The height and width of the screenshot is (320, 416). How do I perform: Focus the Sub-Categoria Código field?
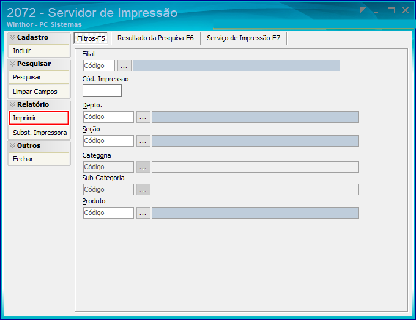[x=108, y=190]
